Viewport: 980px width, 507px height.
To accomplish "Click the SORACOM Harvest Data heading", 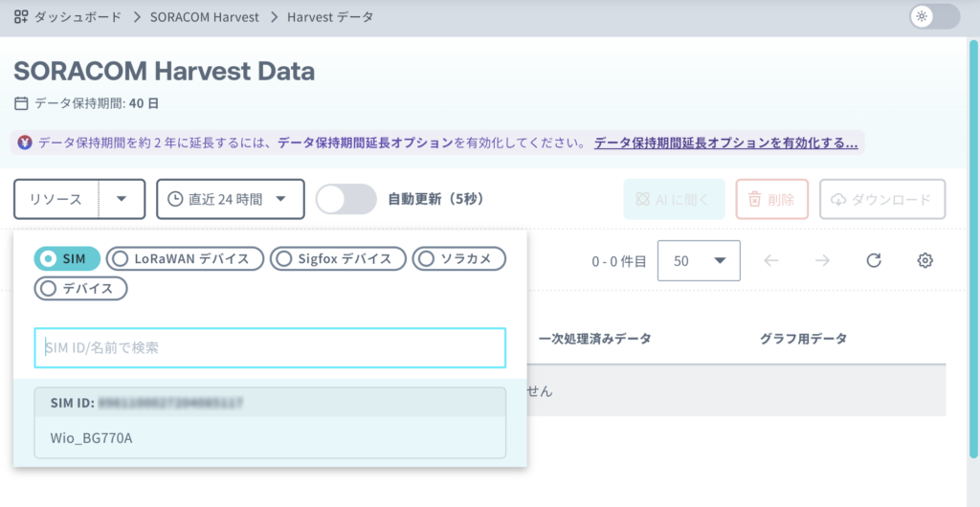I will [x=165, y=72].
